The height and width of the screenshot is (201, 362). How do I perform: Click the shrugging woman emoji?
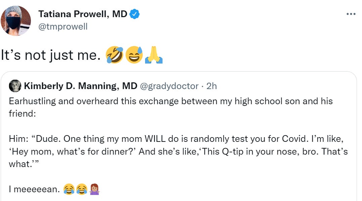click(x=95, y=190)
